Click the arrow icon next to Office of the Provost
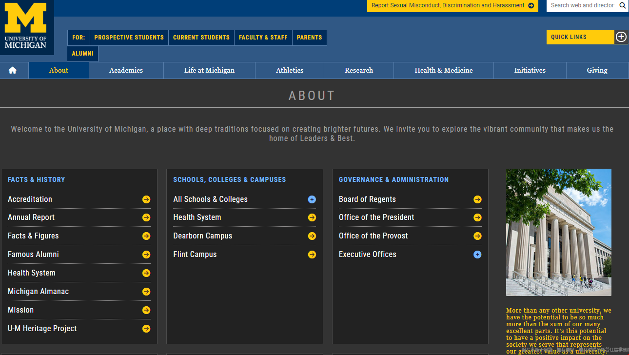Image resolution: width=629 pixels, height=355 pixels. pos(477,236)
